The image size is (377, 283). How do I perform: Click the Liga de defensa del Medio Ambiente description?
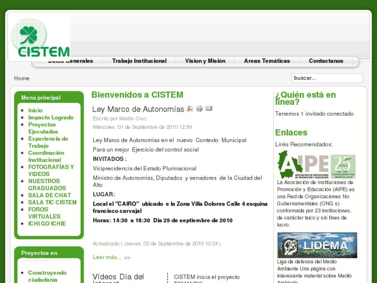[x=314, y=272]
